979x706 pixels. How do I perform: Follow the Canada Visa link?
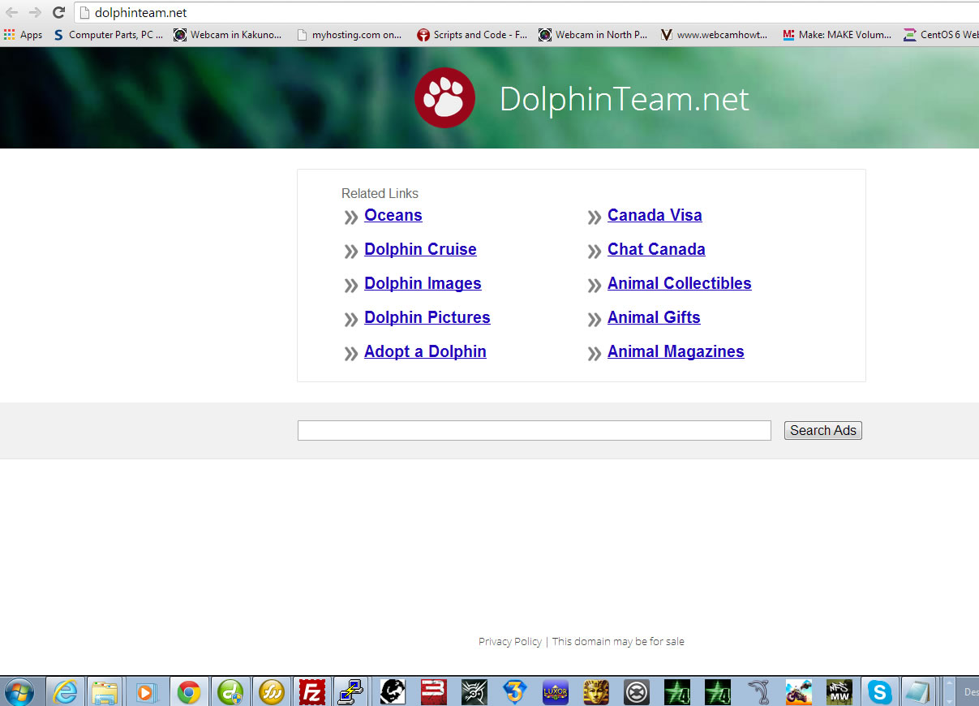tap(655, 215)
